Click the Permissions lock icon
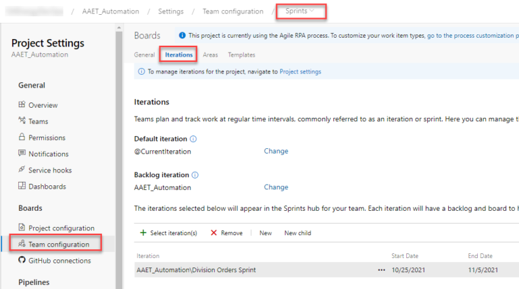Image resolution: width=519 pixels, height=289 pixels. point(22,137)
